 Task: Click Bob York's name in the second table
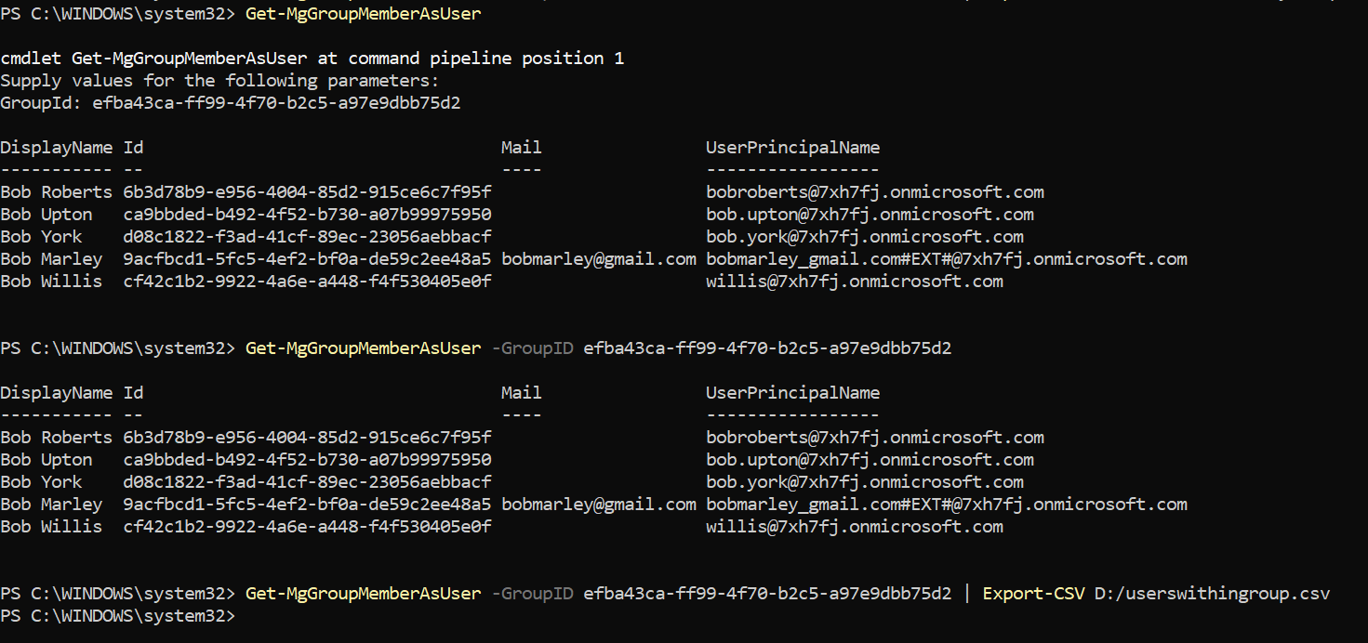pyautogui.click(x=41, y=482)
